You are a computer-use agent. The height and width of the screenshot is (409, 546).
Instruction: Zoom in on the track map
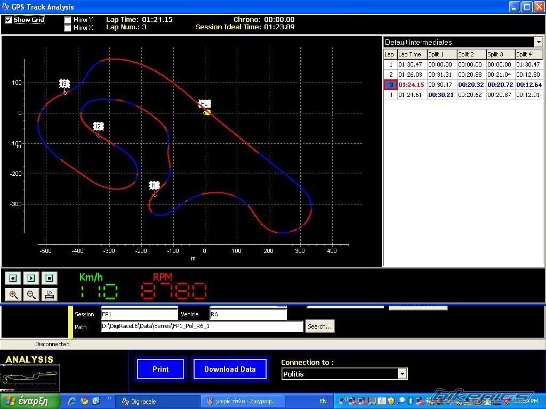(x=13, y=295)
